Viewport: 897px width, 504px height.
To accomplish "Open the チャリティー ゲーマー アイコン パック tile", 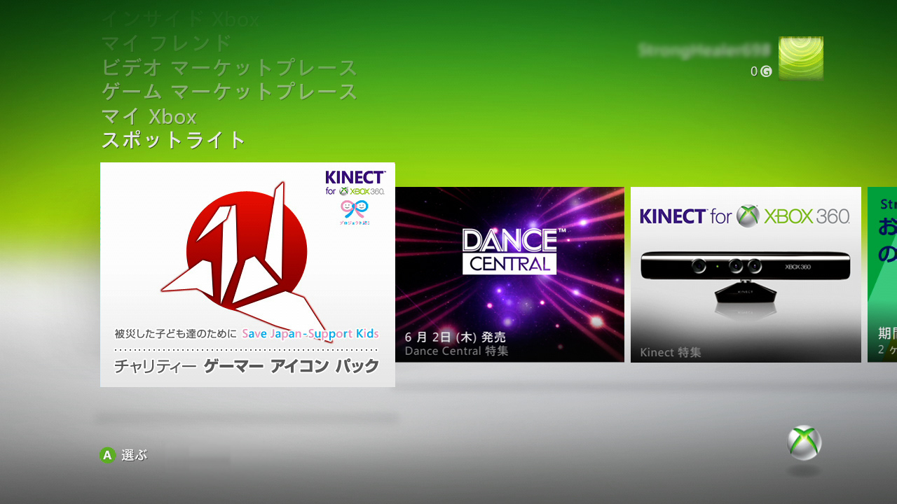I will point(247,274).
